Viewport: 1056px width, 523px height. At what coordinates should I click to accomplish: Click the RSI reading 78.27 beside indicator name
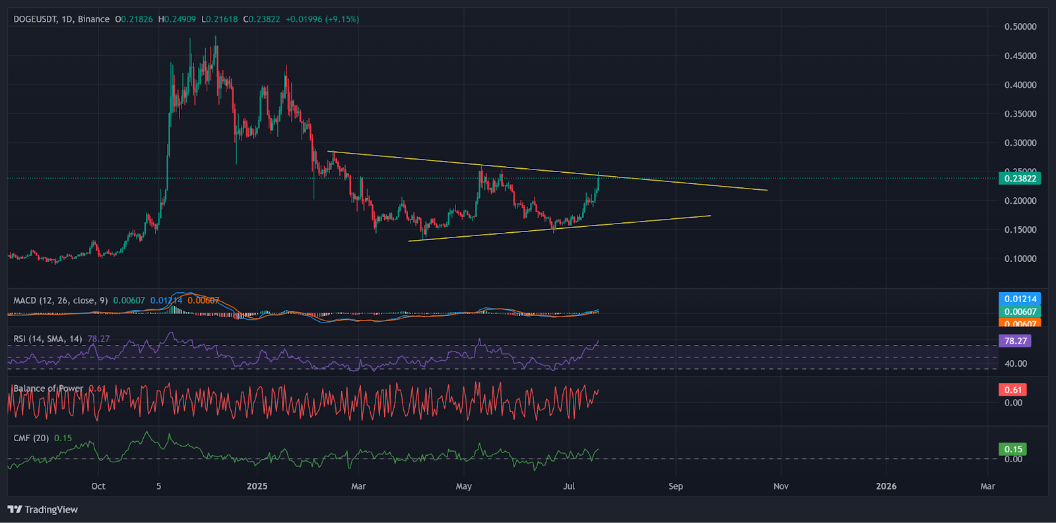[99, 339]
